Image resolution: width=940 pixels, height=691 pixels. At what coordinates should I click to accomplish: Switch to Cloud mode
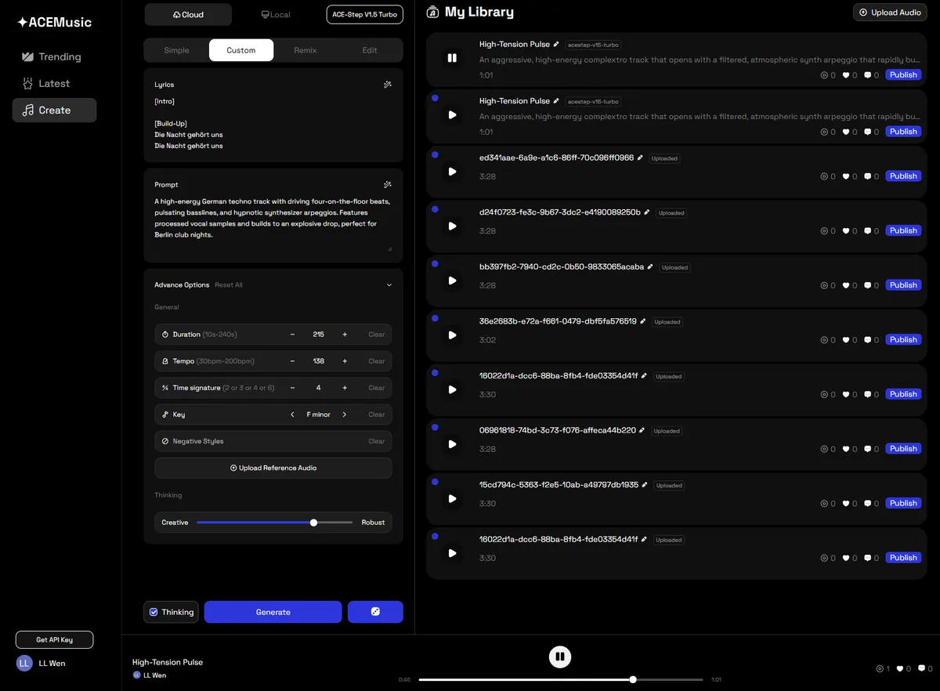coord(188,14)
